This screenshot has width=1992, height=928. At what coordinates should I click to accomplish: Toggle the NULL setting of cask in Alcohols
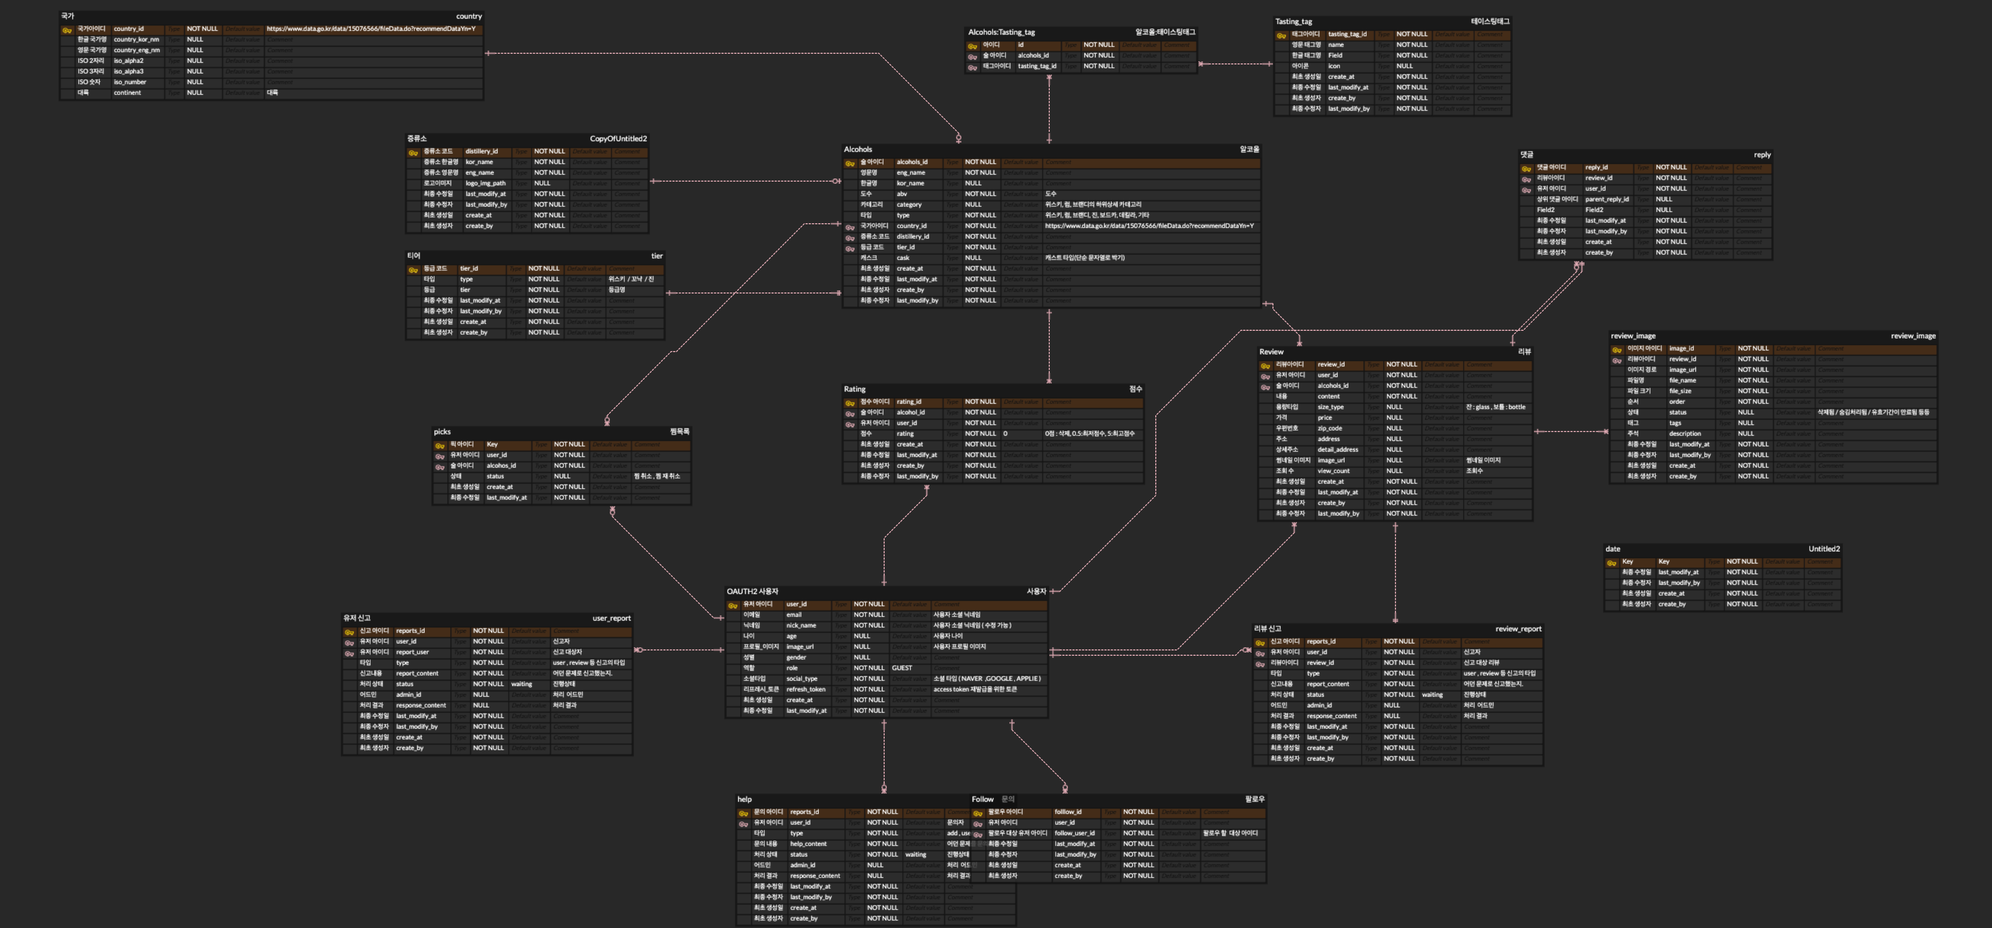[973, 258]
